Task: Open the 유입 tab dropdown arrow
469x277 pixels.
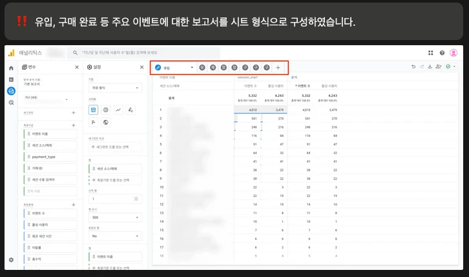Action: 192,68
